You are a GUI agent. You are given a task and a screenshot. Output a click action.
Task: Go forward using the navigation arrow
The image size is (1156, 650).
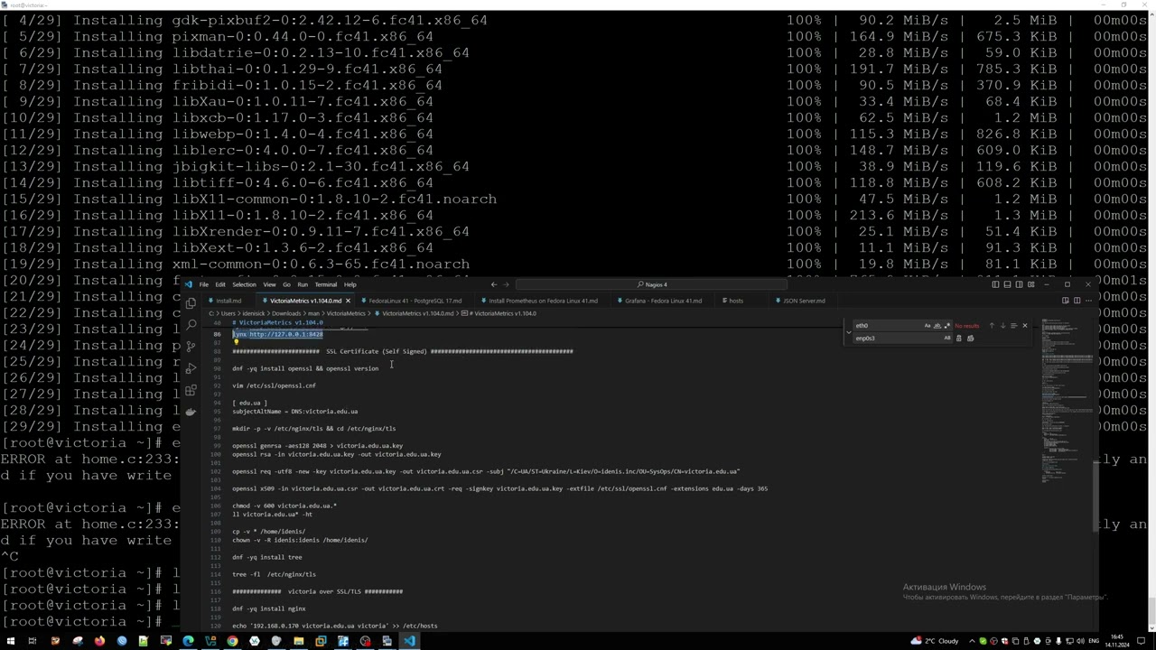click(506, 284)
